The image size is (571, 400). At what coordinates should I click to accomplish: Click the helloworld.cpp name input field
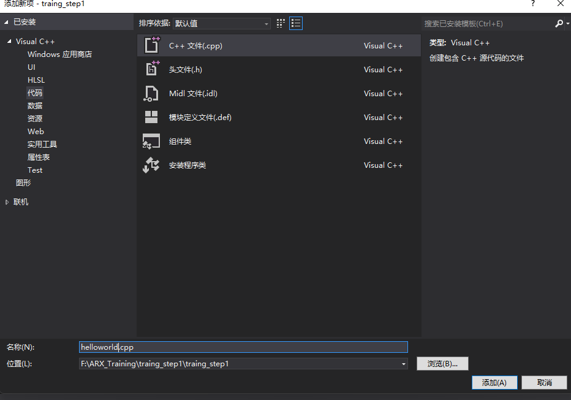point(243,347)
